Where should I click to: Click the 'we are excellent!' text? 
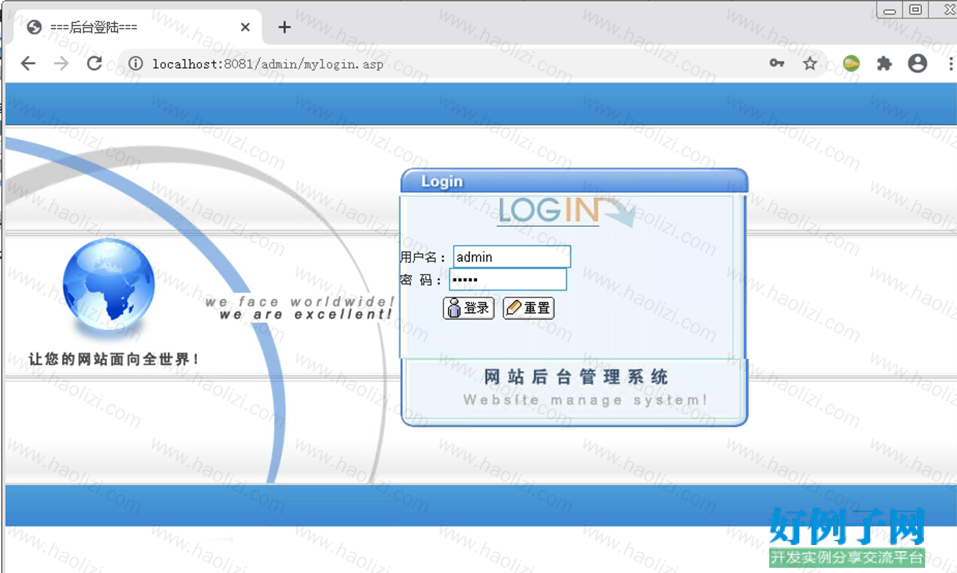pos(306,314)
